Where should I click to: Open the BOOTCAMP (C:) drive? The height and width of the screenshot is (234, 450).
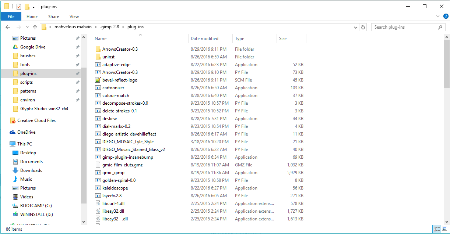(36, 206)
